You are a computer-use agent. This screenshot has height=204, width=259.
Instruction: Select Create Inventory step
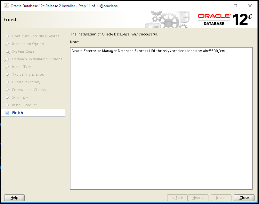pos(26,82)
